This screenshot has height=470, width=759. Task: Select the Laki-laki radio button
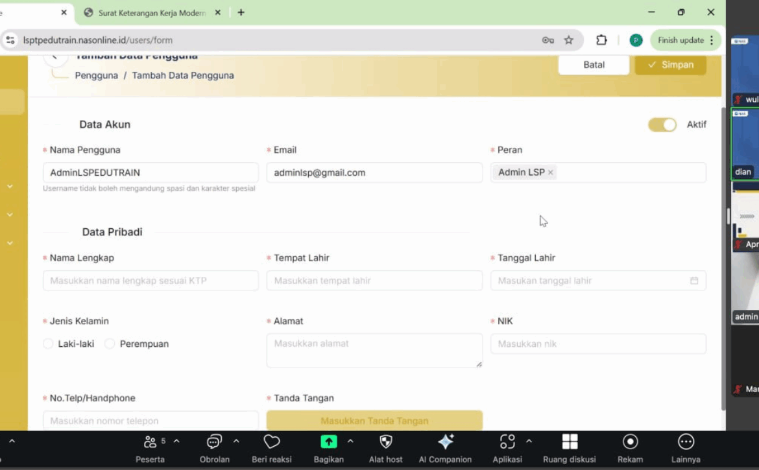click(x=48, y=344)
